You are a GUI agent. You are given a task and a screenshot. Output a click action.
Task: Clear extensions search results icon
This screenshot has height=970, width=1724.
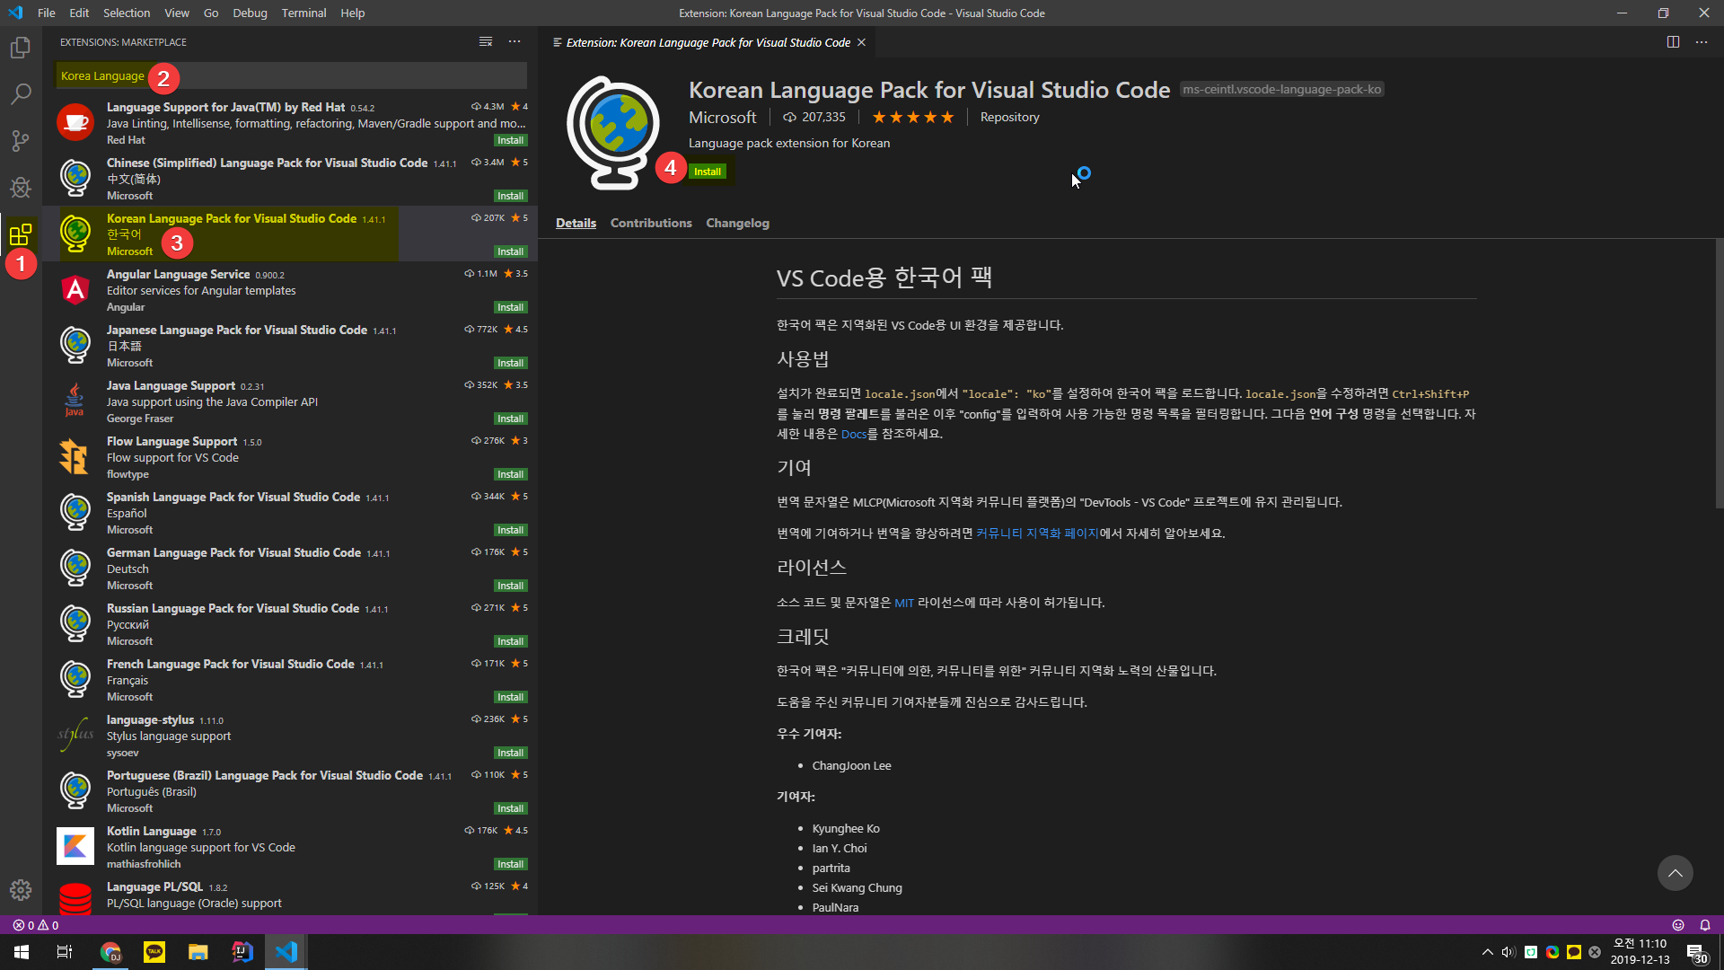tap(486, 42)
